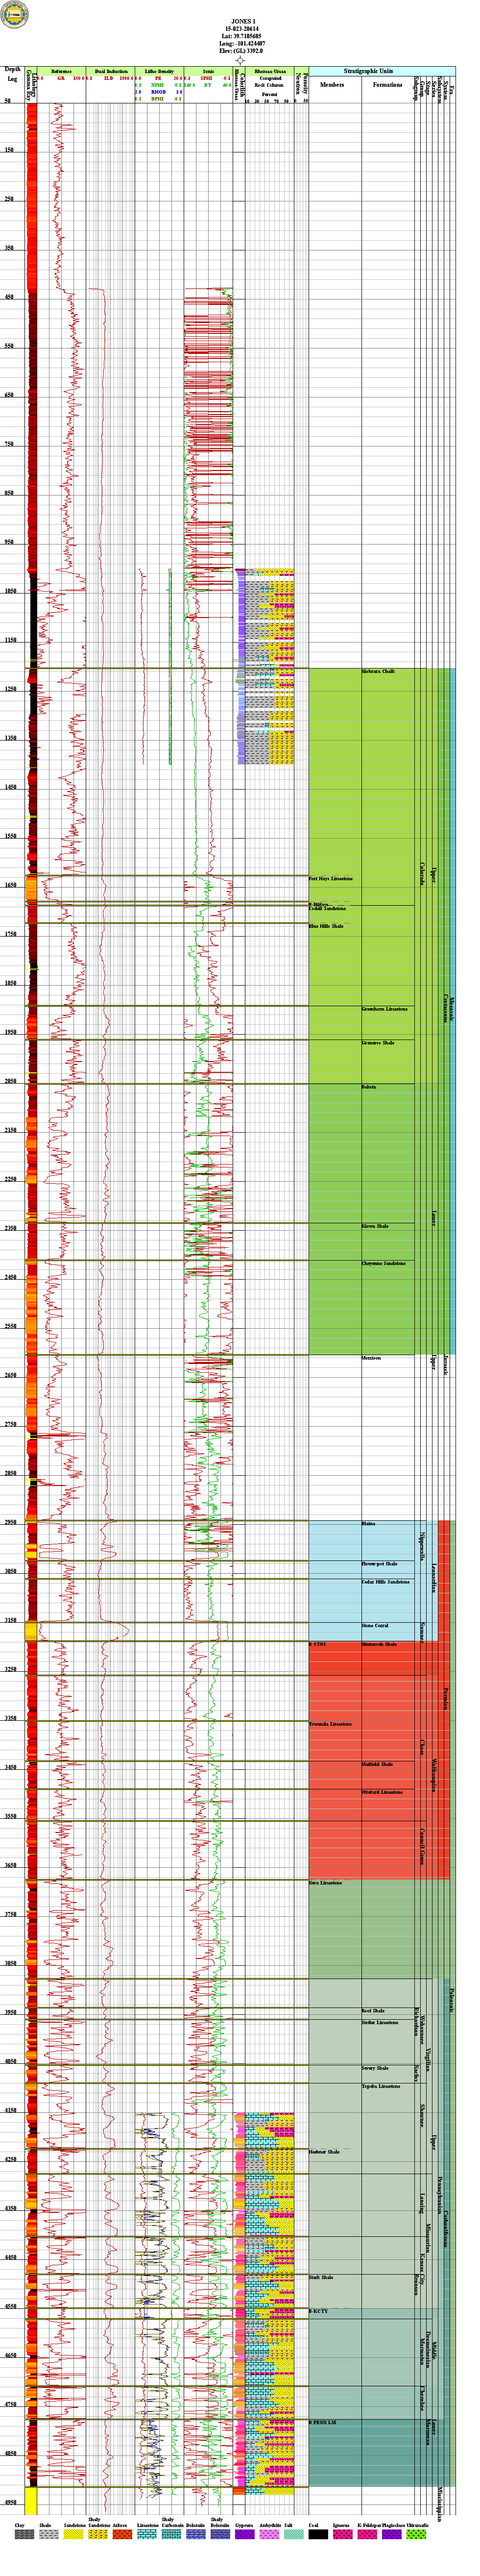The width and height of the screenshot is (480, 2576).
Task: Click the Jurassic system label
Action: coord(446,1364)
